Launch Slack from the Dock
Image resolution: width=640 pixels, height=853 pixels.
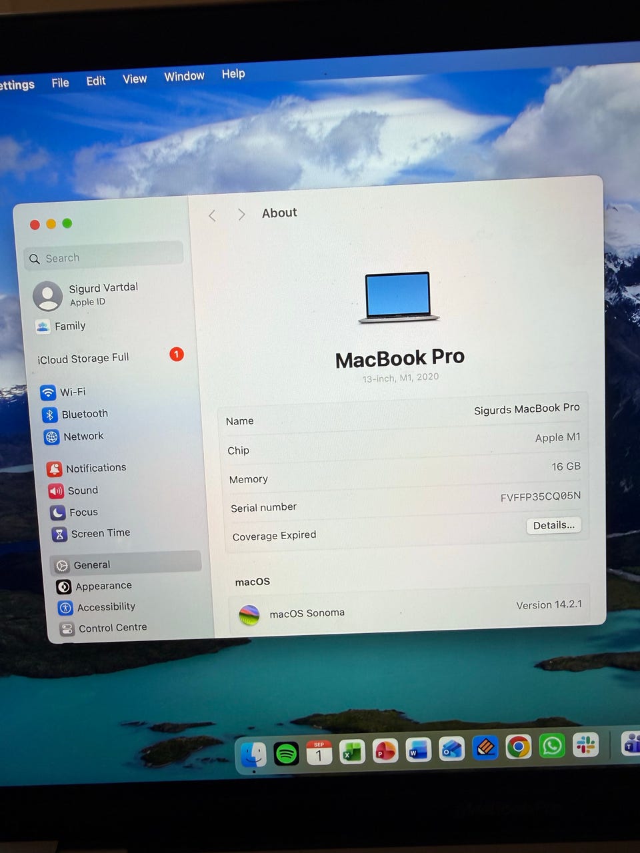pos(585,745)
